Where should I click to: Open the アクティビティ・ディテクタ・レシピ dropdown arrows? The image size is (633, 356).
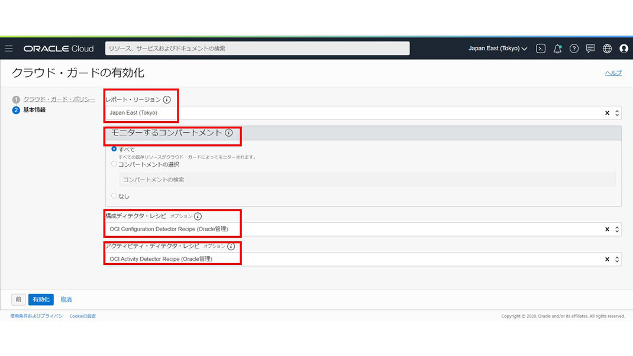[617, 259]
